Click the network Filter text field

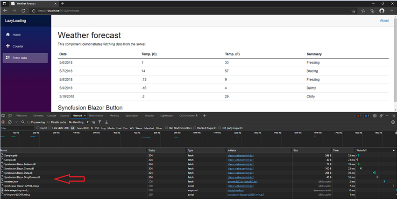point(17,128)
